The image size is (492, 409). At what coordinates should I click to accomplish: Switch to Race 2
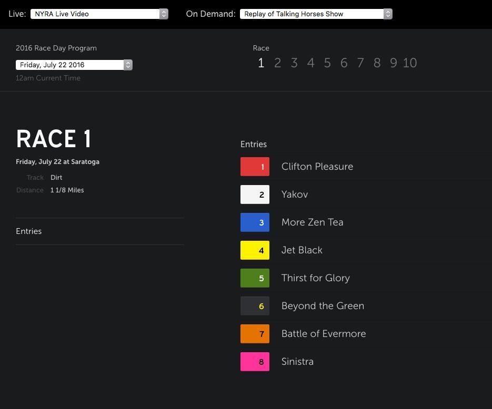pos(277,63)
